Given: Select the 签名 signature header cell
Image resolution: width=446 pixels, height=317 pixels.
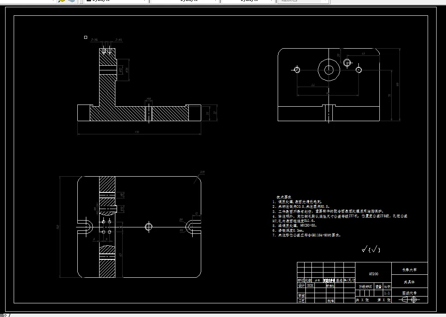Looking at the screenshot, I should pos(339,280).
